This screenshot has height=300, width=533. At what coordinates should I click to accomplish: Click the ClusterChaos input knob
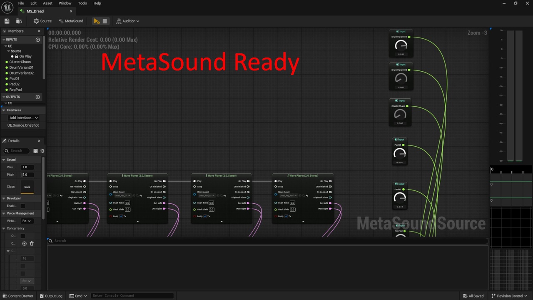point(400,115)
